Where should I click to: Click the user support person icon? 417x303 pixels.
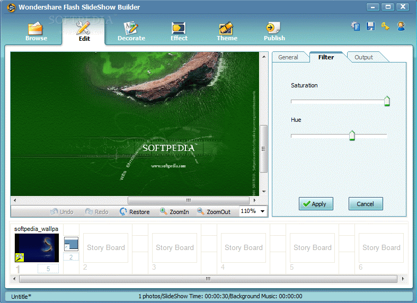click(x=401, y=26)
